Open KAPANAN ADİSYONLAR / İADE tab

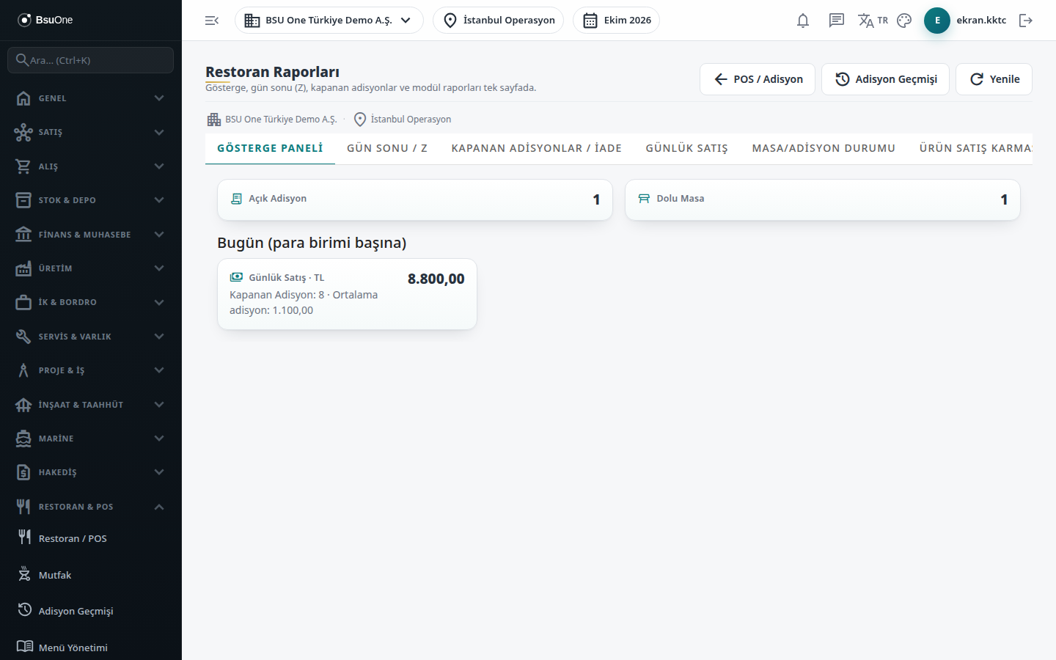[537, 148]
